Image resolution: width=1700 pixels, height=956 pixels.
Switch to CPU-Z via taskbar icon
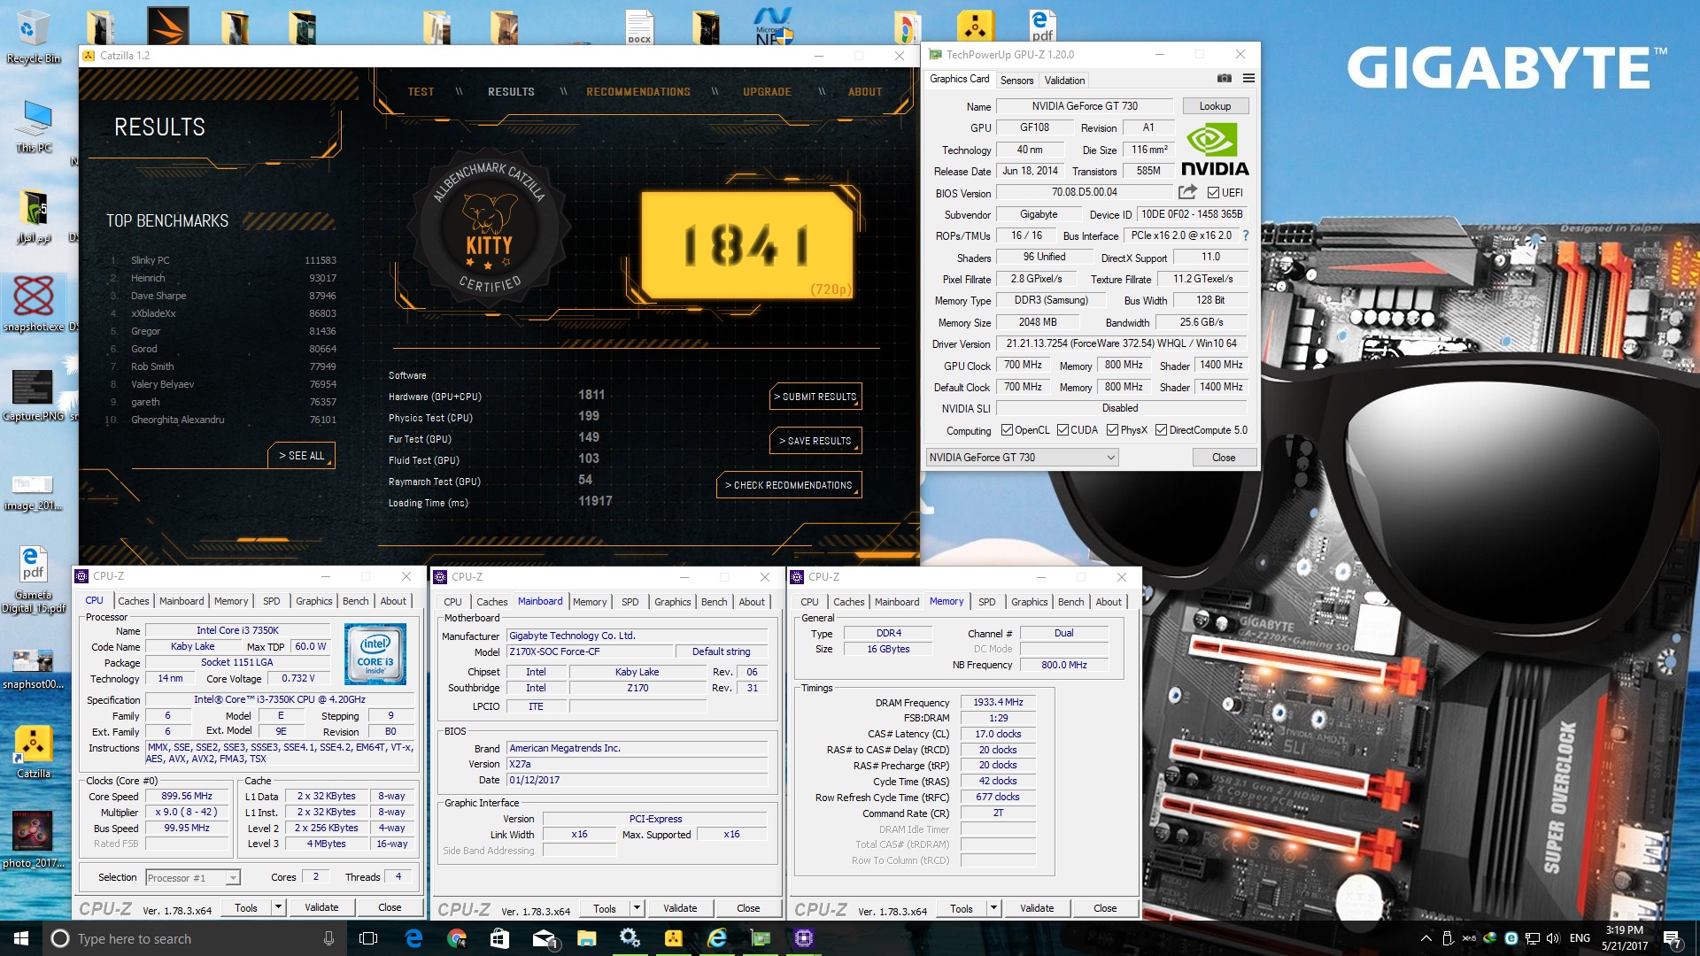[804, 938]
